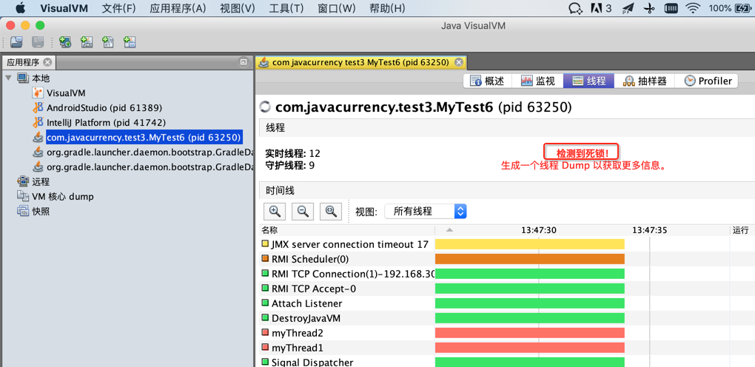Screen dimensions: 755x367
Task: Click the minimize Applications panel icon
Action: pyautogui.click(x=244, y=62)
